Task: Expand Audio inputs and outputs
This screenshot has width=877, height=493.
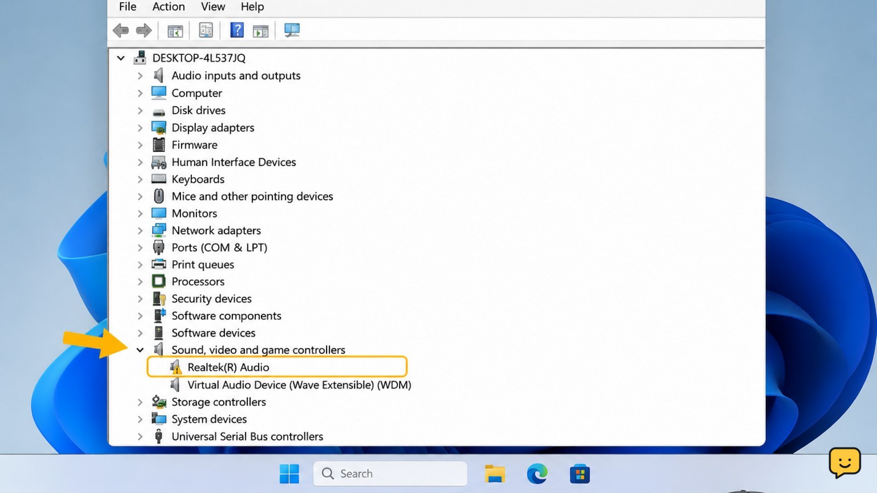Action: coord(140,76)
